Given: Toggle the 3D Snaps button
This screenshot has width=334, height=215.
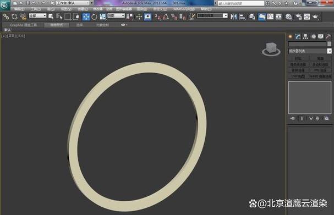Looking at the screenshot, I should [157, 16].
